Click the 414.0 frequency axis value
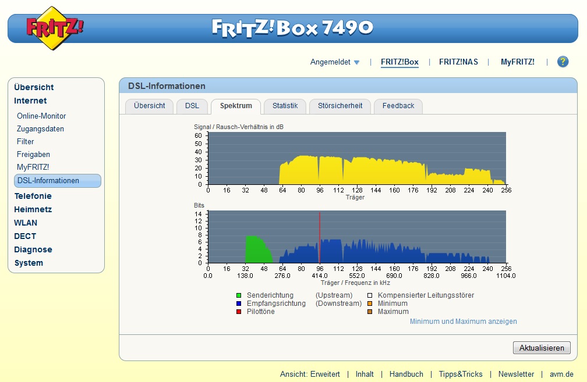Screen dimensions: 587x382 (319, 276)
